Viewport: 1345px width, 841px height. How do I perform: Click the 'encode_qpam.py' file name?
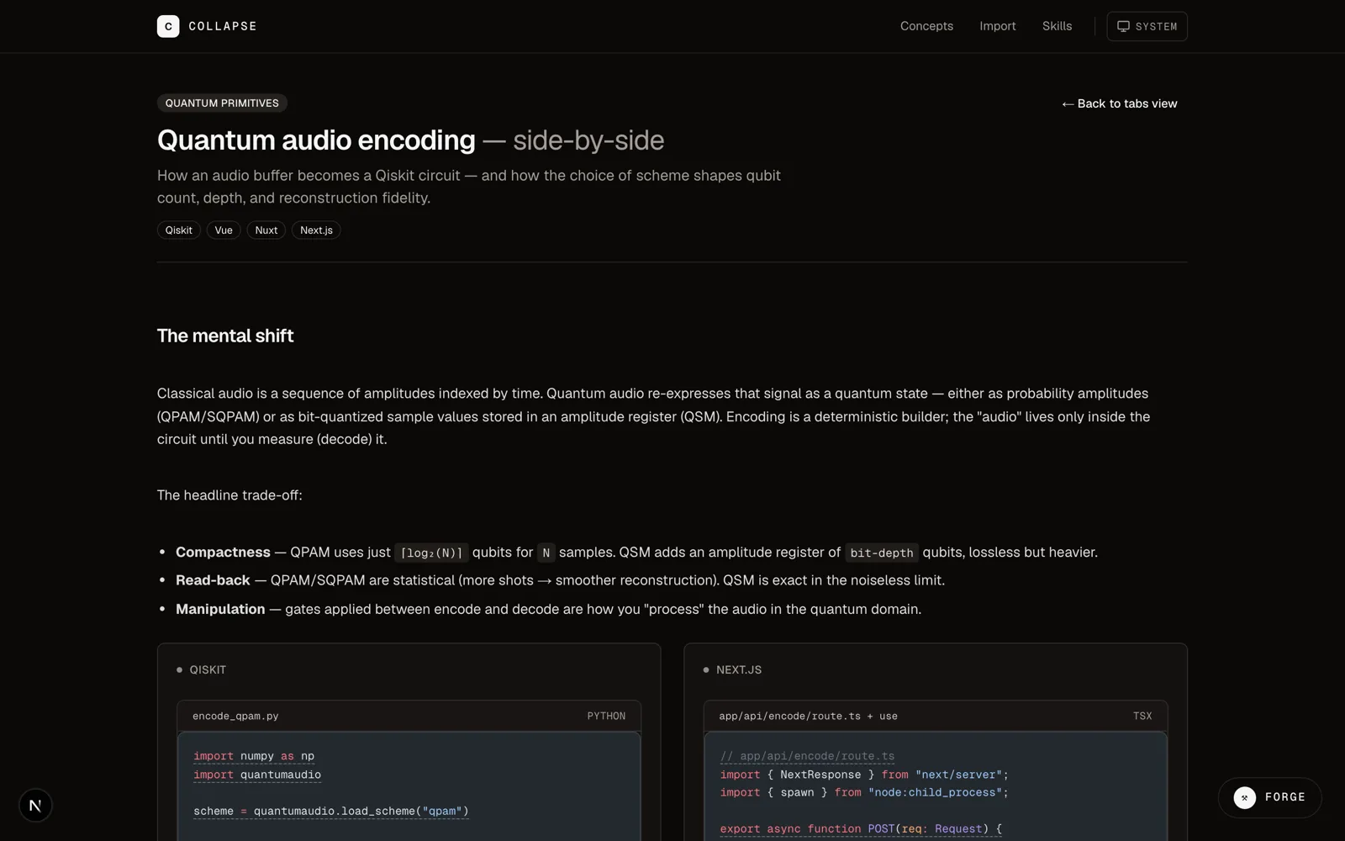[x=235, y=717]
